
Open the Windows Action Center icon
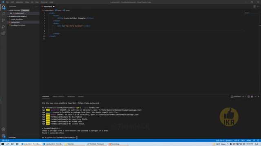pos(257,144)
